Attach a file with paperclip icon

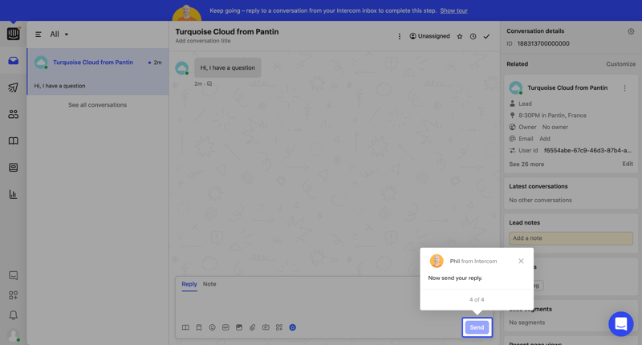pos(252,327)
